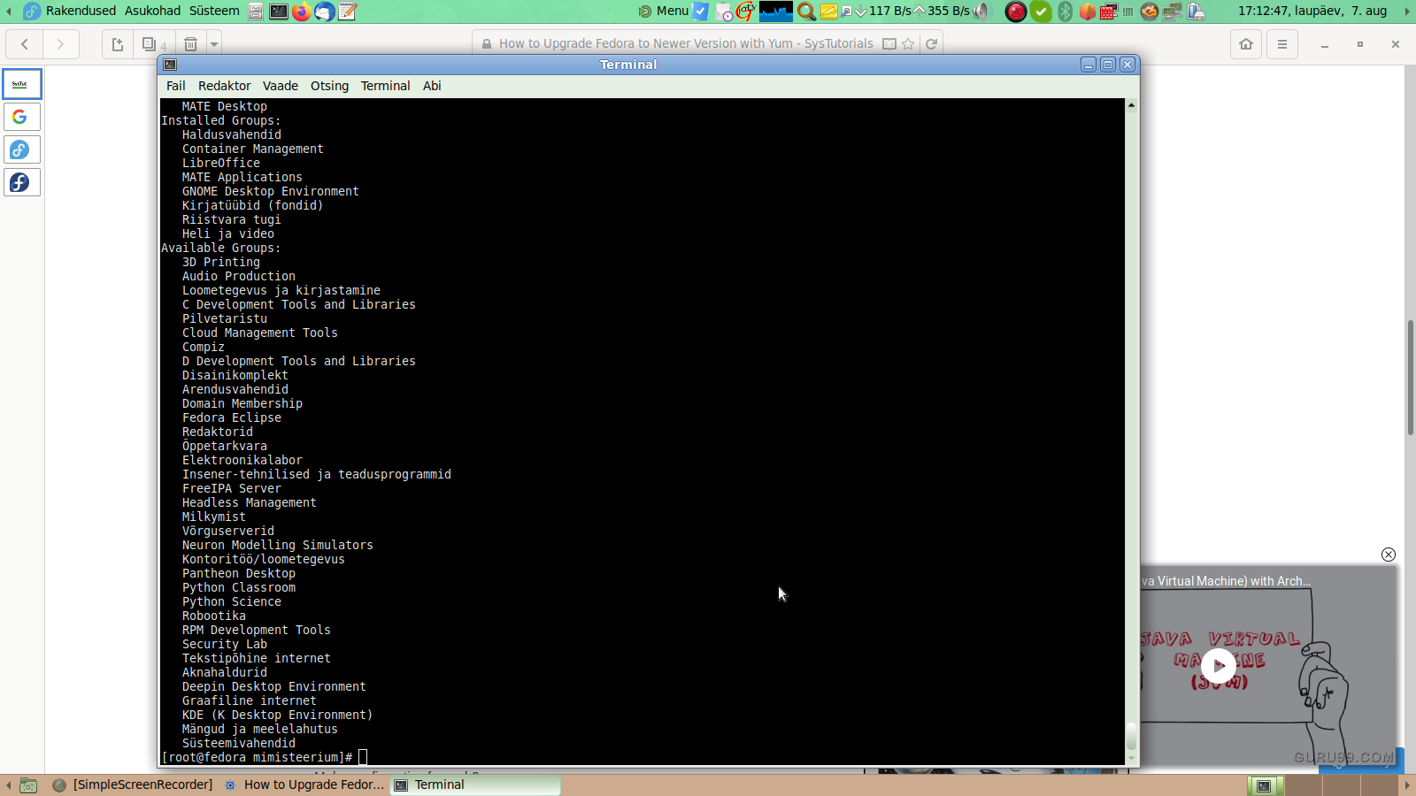Launch the terminal from the top panel launcher

click(x=278, y=11)
